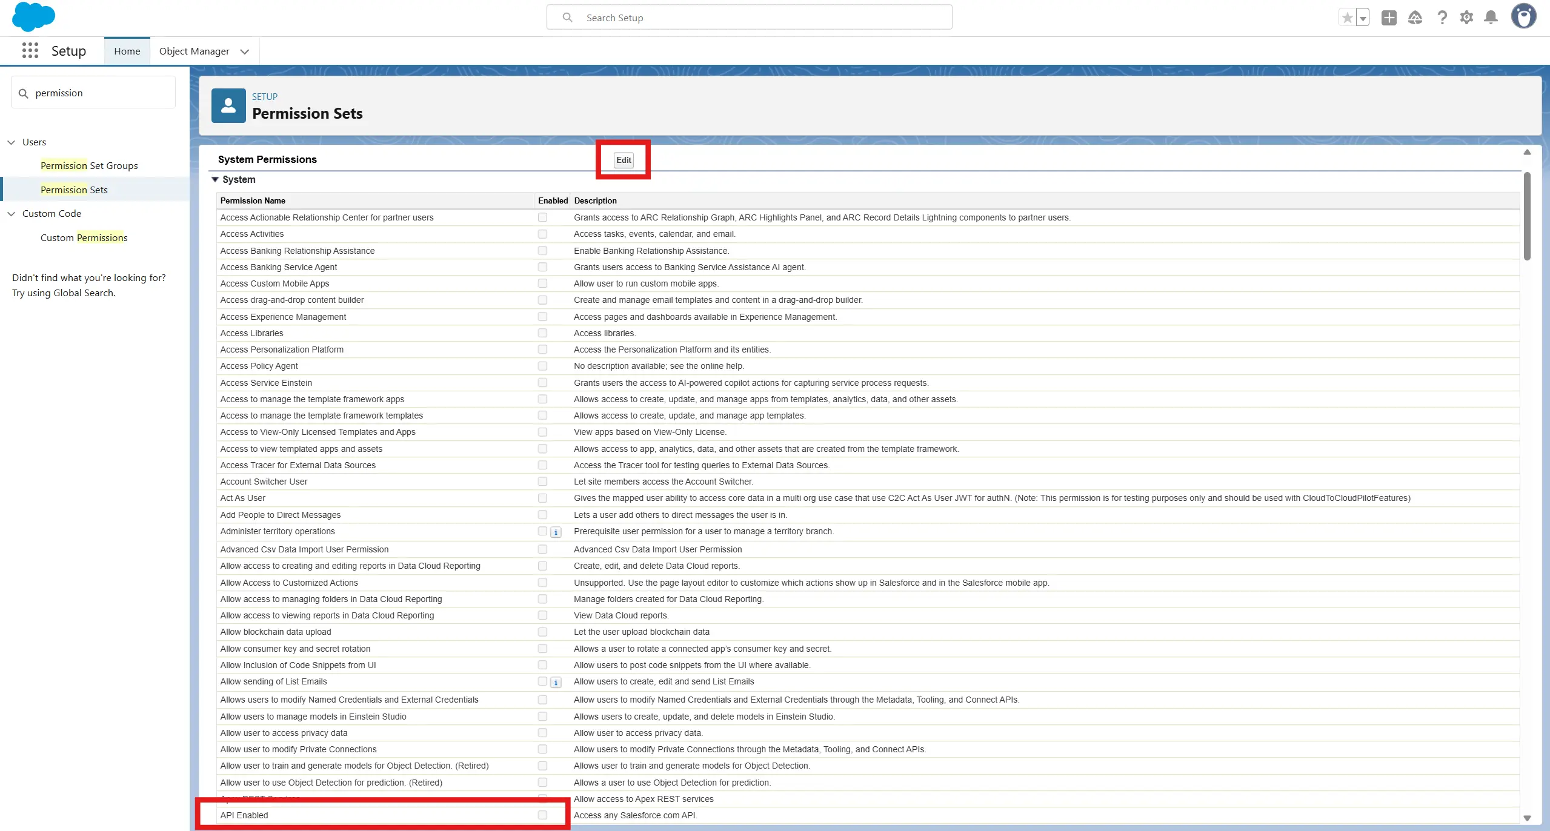The image size is (1550, 831).
Task: Switch to the Home tab
Action: pyautogui.click(x=127, y=51)
